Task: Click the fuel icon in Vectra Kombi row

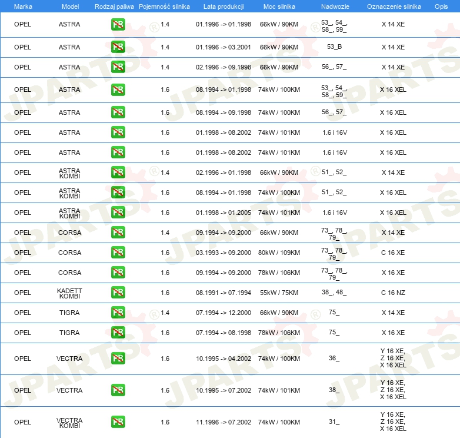Action: 118,422
